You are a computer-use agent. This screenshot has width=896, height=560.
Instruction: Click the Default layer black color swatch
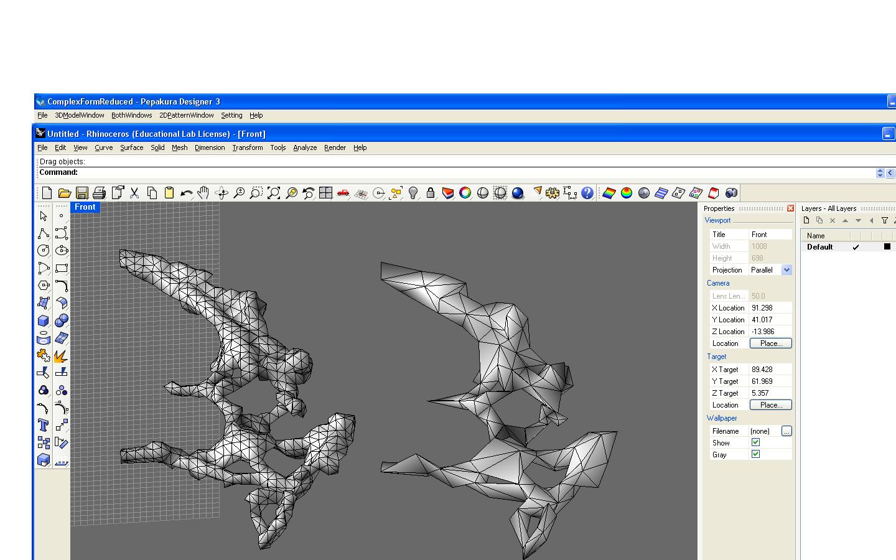tap(887, 247)
